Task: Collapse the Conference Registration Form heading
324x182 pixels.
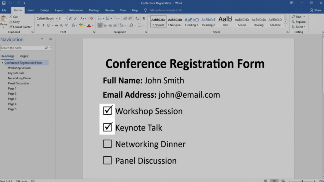Action: pyautogui.click(x=2, y=63)
